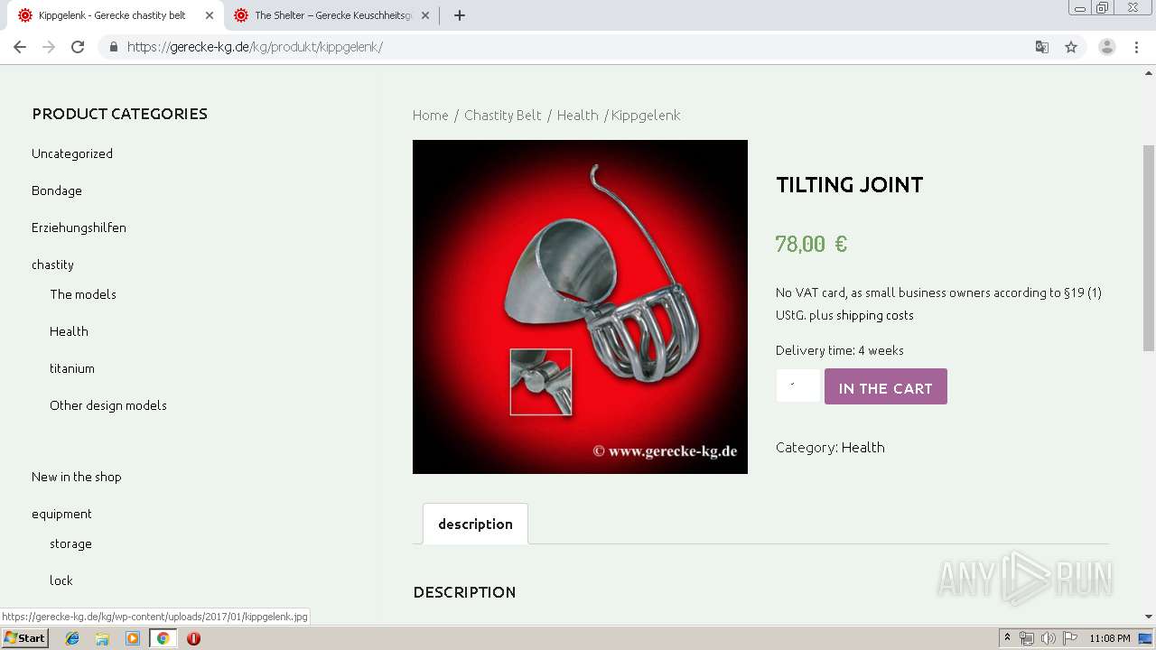Click the Chrome taskbar icon
Viewport: 1156px width, 650px height.
coord(163,638)
